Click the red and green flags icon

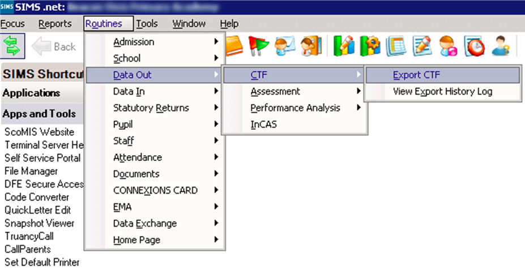pos(258,46)
